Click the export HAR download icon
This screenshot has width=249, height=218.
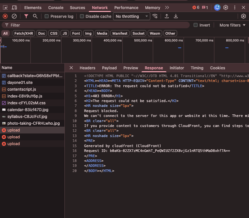click(x=176, y=16)
